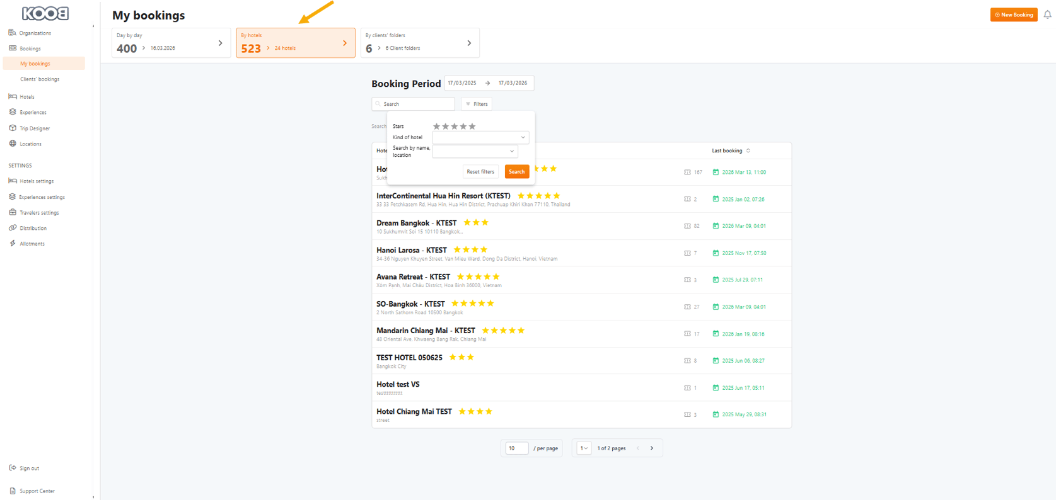Click the New Booking button

[1014, 14]
